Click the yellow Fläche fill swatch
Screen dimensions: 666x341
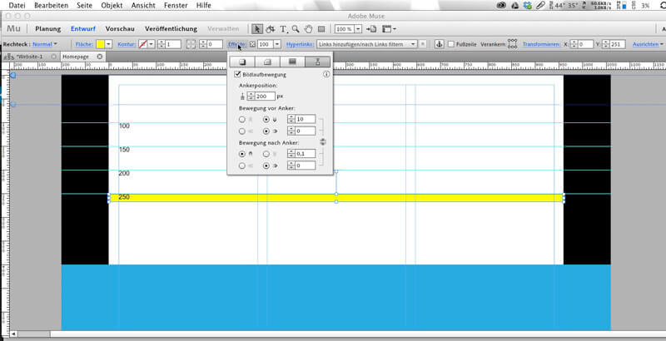point(100,44)
